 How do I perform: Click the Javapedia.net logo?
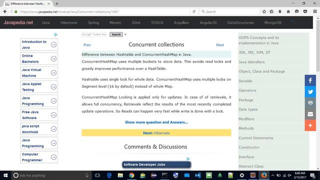(x=18, y=22)
